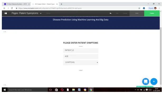162x95 pixels.
Task: Click the Publish green button
Action: pos(152,13)
